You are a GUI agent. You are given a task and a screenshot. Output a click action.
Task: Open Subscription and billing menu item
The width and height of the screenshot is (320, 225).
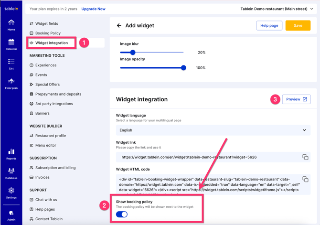pos(55,168)
